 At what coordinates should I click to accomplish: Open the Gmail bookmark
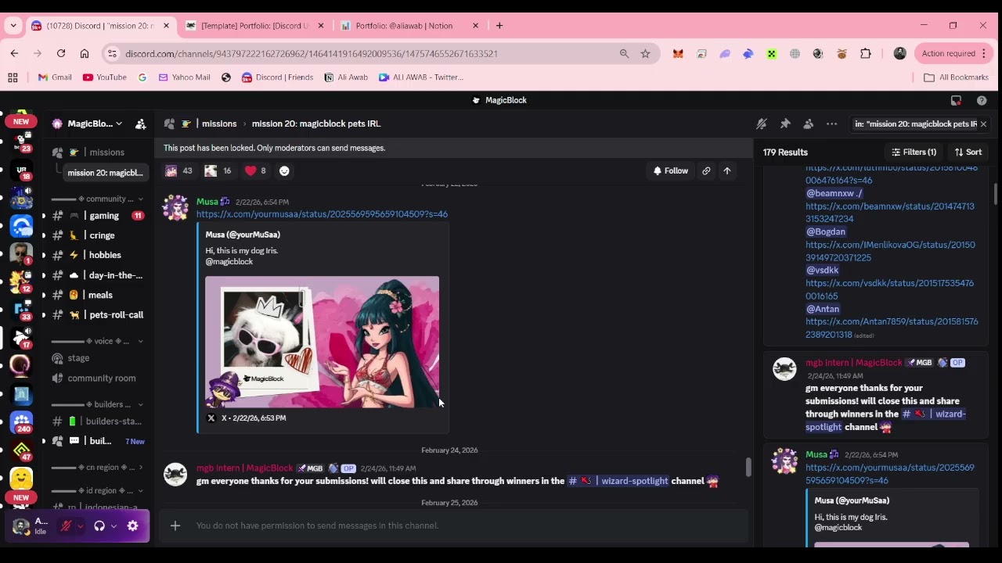tap(55, 77)
